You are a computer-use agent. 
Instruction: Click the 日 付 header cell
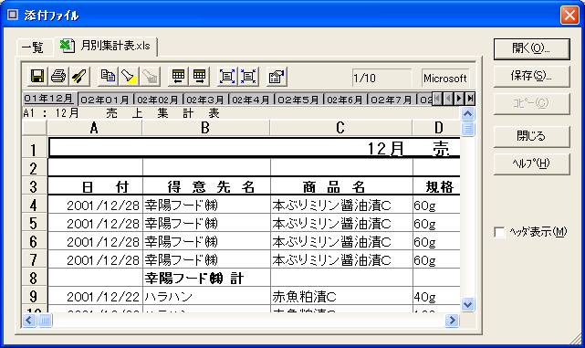point(95,186)
